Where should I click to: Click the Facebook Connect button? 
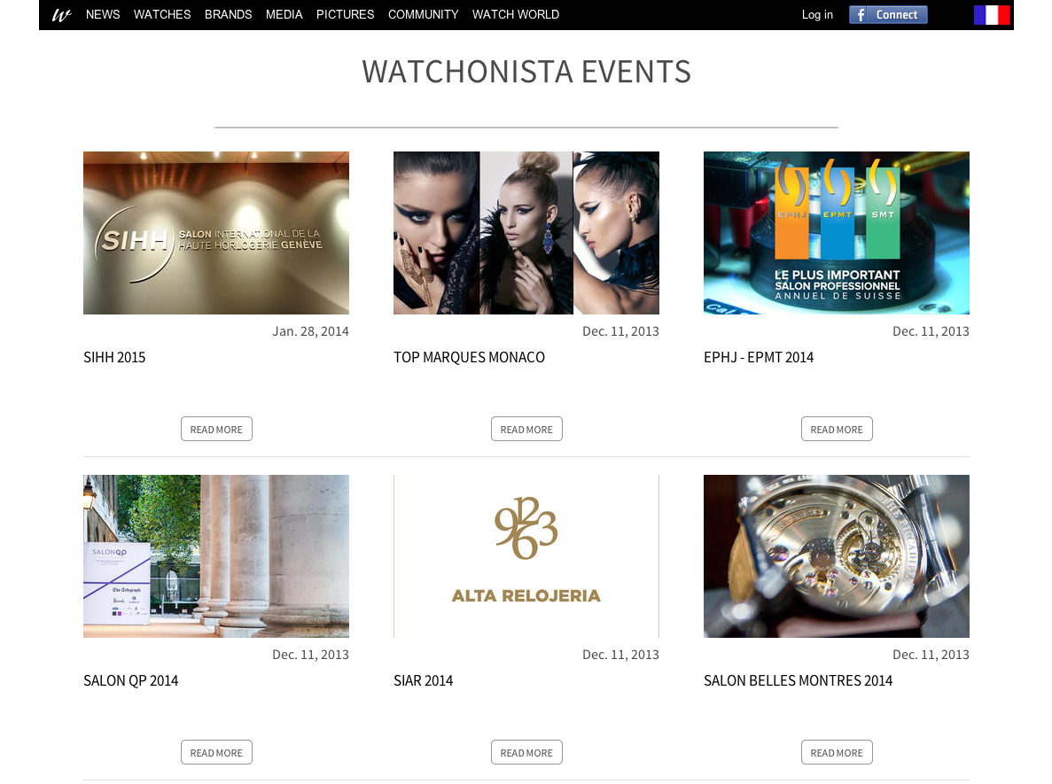pyautogui.click(x=888, y=15)
